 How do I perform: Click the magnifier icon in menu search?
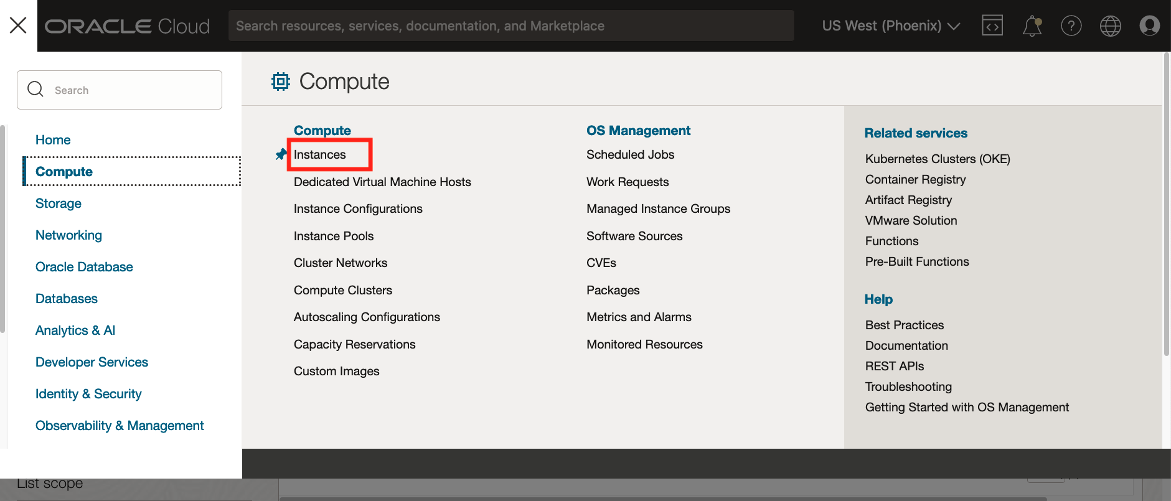(35, 90)
